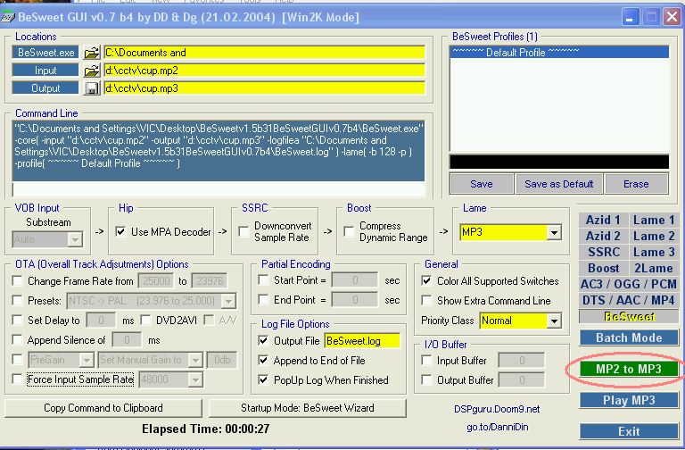This screenshot has width=685, height=450.
Task: Save the current profile
Action: click(482, 184)
